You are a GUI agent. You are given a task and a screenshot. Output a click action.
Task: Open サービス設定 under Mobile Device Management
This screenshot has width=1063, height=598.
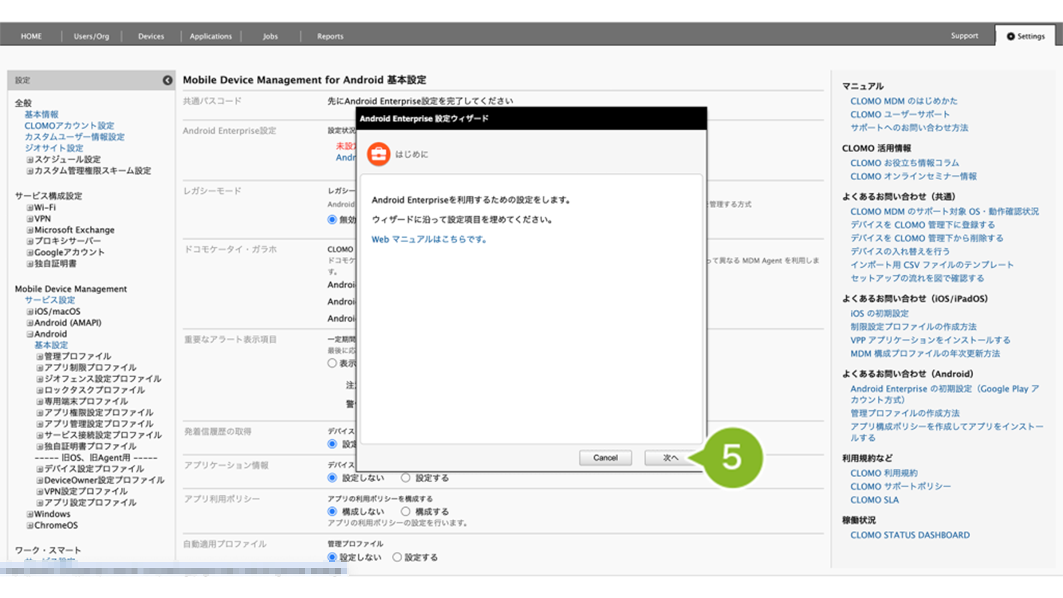[x=50, y=300]
